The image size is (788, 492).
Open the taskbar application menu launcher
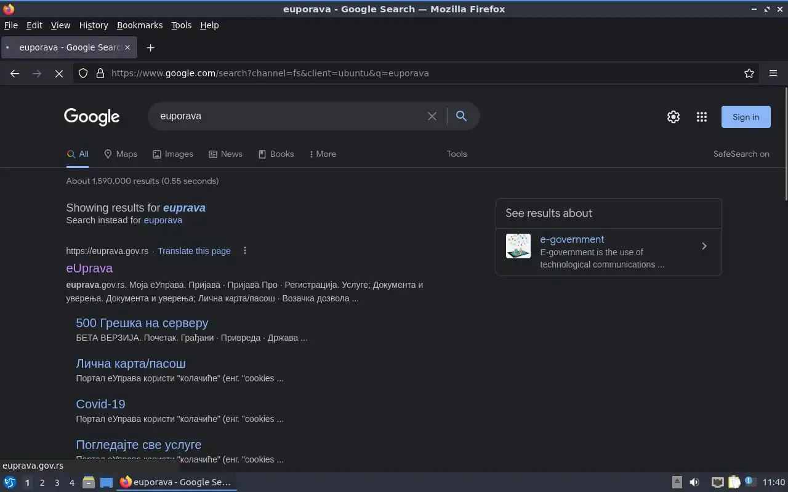10,482
